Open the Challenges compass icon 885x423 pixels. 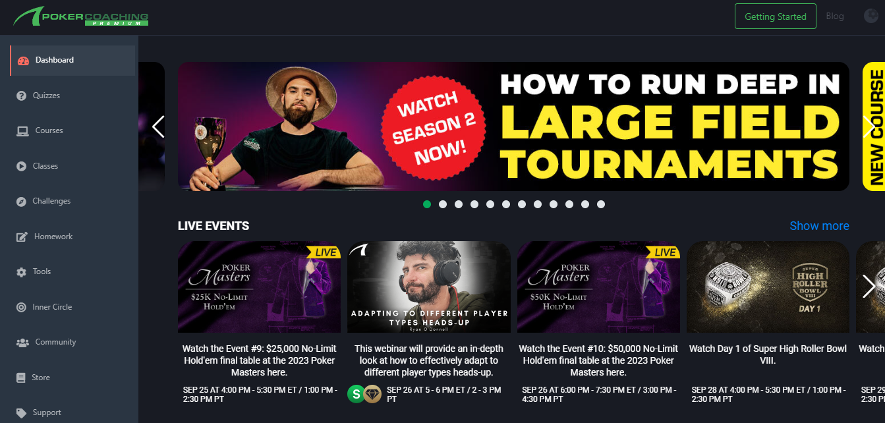coord(21,202)
